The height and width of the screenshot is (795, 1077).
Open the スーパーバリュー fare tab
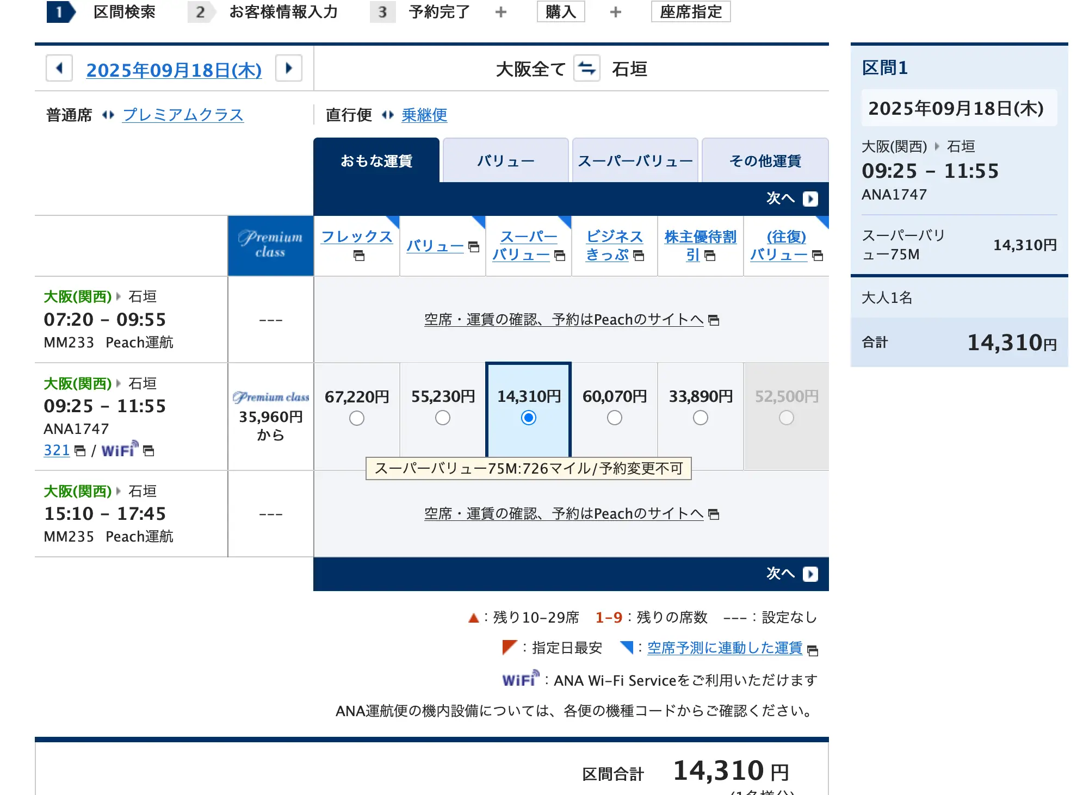635,161
